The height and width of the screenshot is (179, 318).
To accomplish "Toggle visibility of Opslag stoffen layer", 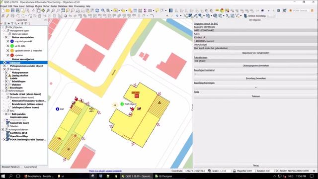I will tap(6, 76).
